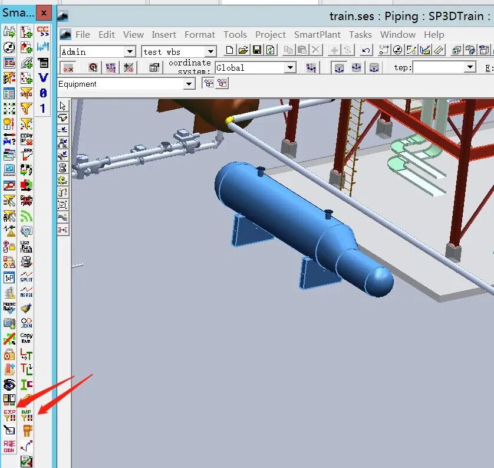This screenshot has width=494, height=468.
Task: Click the Copy icon in toolbar
Action: [x=288, y=50]
